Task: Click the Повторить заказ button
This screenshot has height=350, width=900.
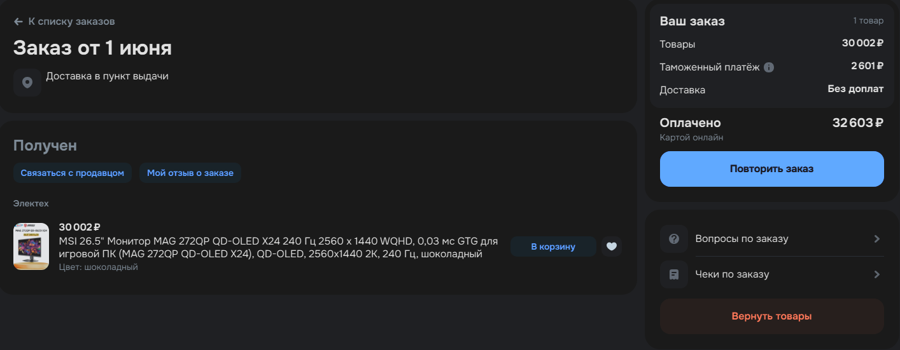Action: [x=771, y=169]
